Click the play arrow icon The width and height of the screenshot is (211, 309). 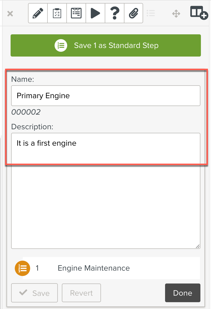[95, 13]
